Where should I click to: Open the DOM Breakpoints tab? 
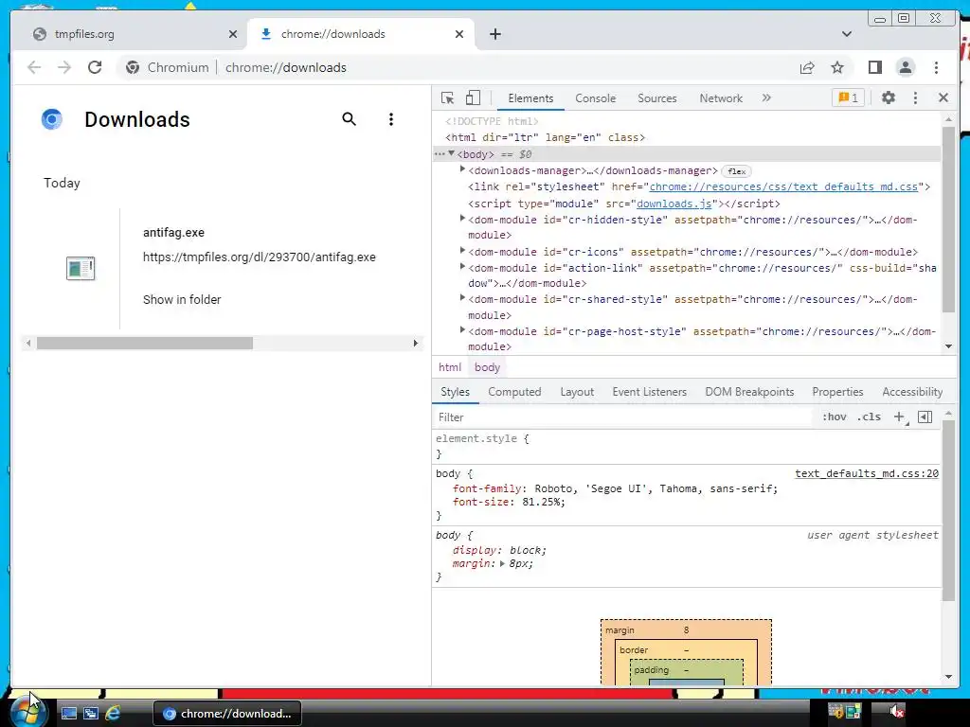coord(749,392)
